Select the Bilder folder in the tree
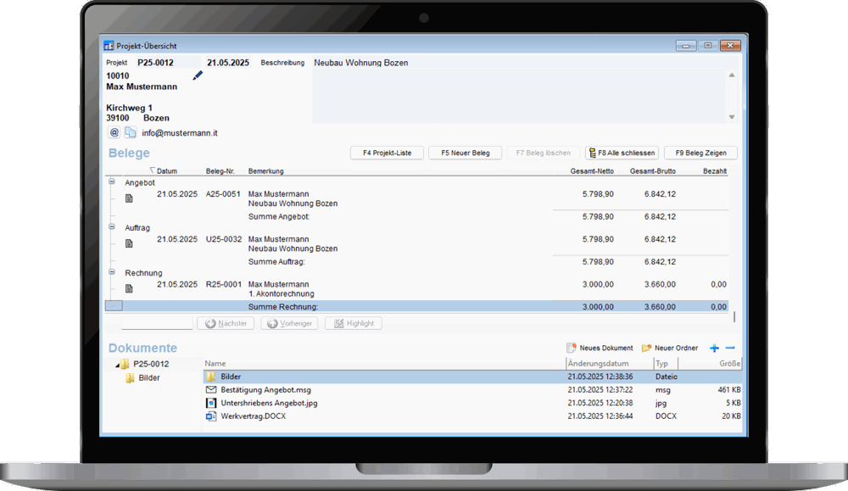The width and height of the screenshot is (848, 491). click(x=148, y=378)
